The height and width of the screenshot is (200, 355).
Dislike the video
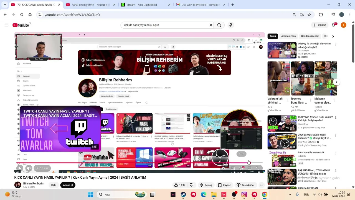tap(191, 185)
